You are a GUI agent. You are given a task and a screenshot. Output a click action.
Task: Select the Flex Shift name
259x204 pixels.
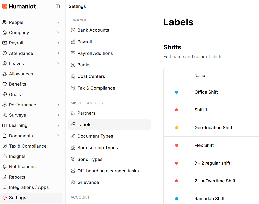pos(204,145)
